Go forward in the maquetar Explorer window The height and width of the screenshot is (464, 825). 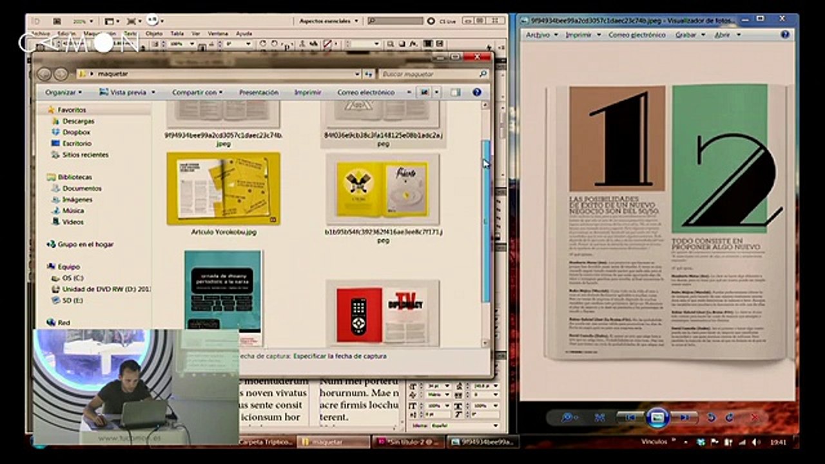coord(61,74)
